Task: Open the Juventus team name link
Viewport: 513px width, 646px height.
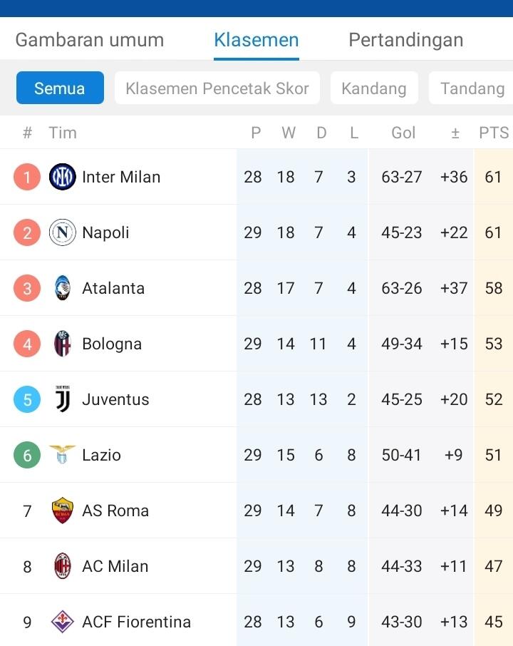Action: [x=115, y=399]
